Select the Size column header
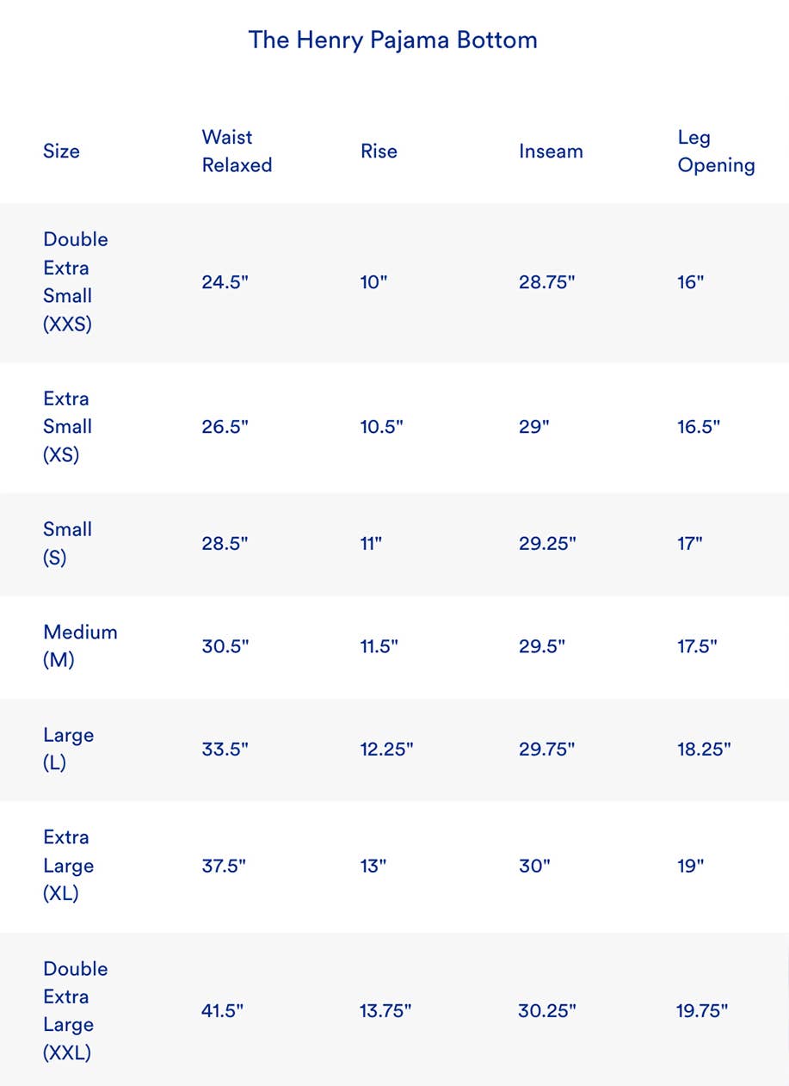 tap(61, 151)
